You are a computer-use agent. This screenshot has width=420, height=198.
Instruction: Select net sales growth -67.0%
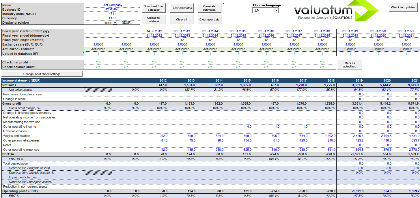[266, 90]
